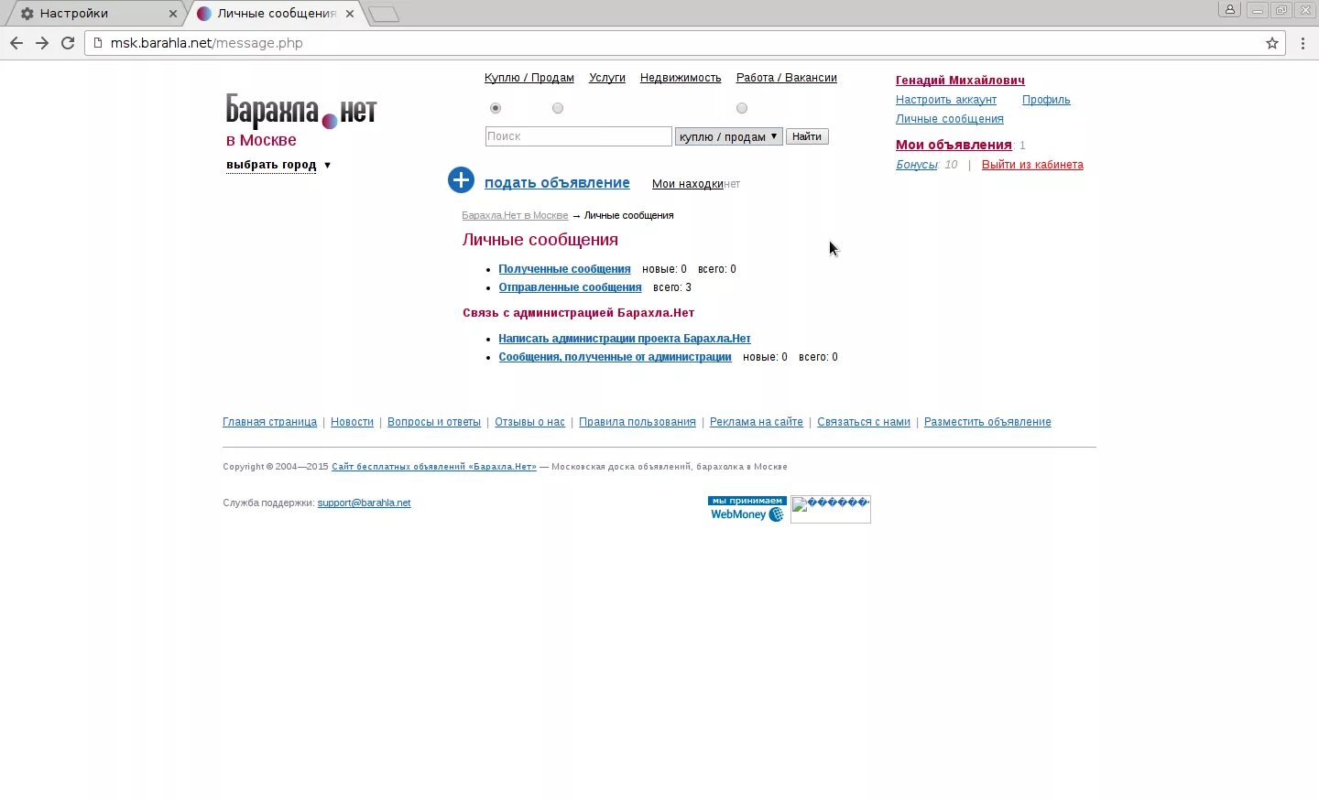
Task: Open Отправленные сообщения
Action: point(570,287)
